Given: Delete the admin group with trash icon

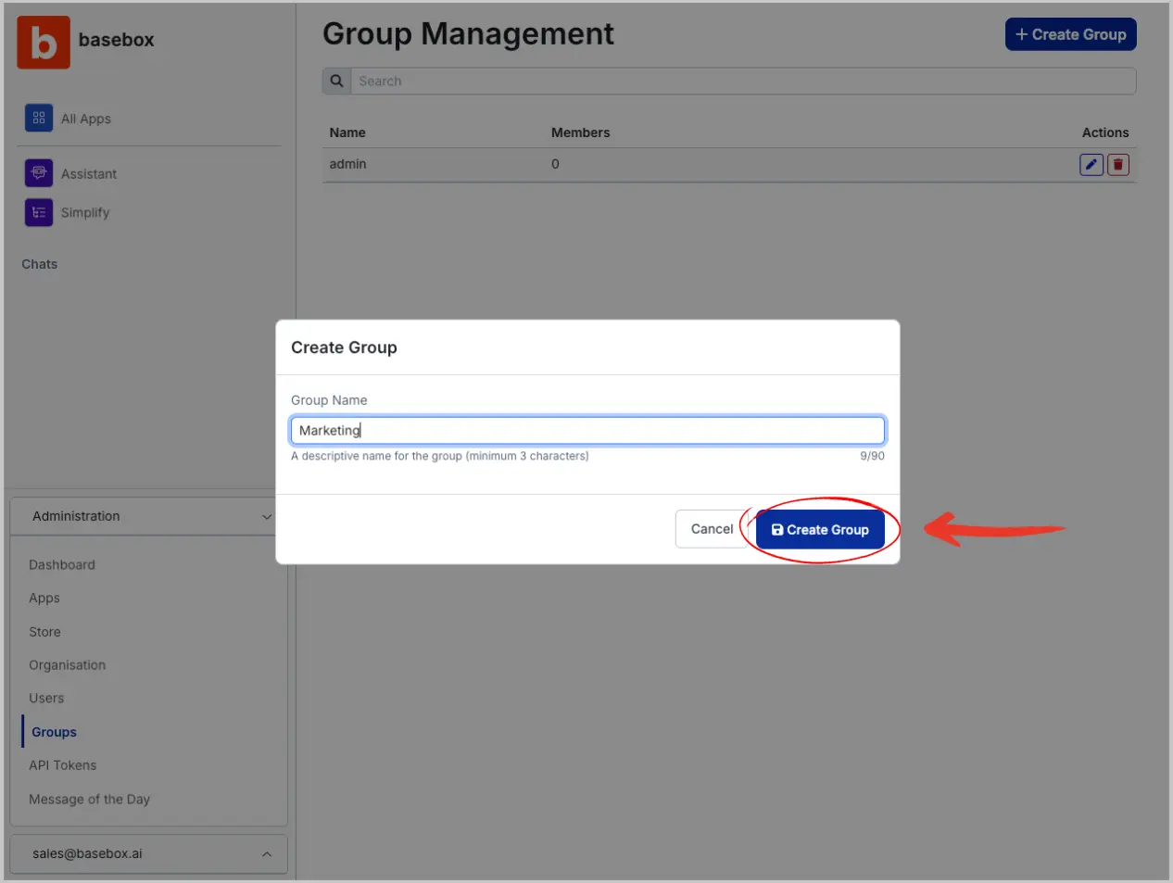Looking at the screenshot, I should tap(1118, 165).
